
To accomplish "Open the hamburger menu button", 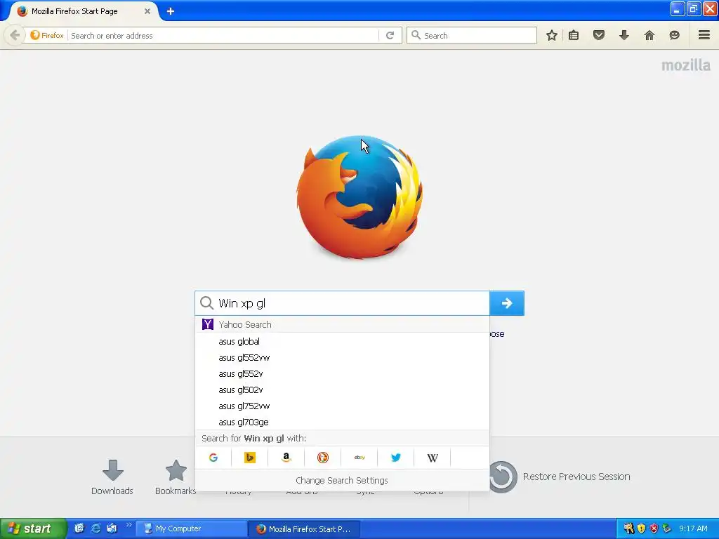I will click(x=704, y=35).
